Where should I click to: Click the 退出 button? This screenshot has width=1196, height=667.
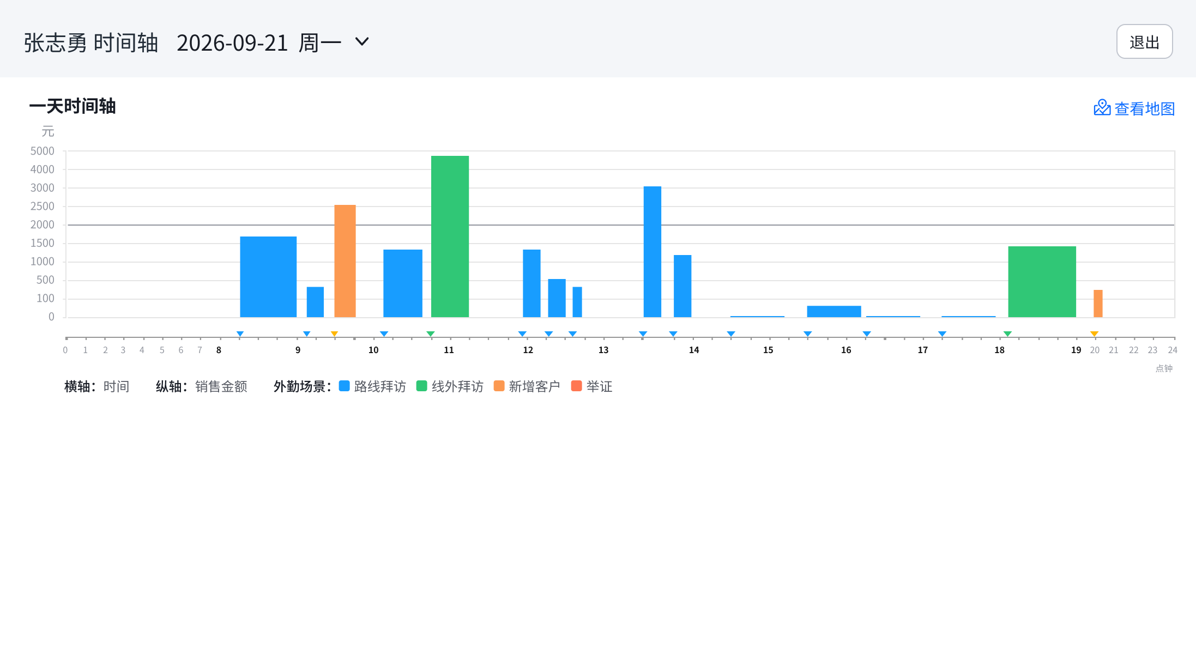1144,42
